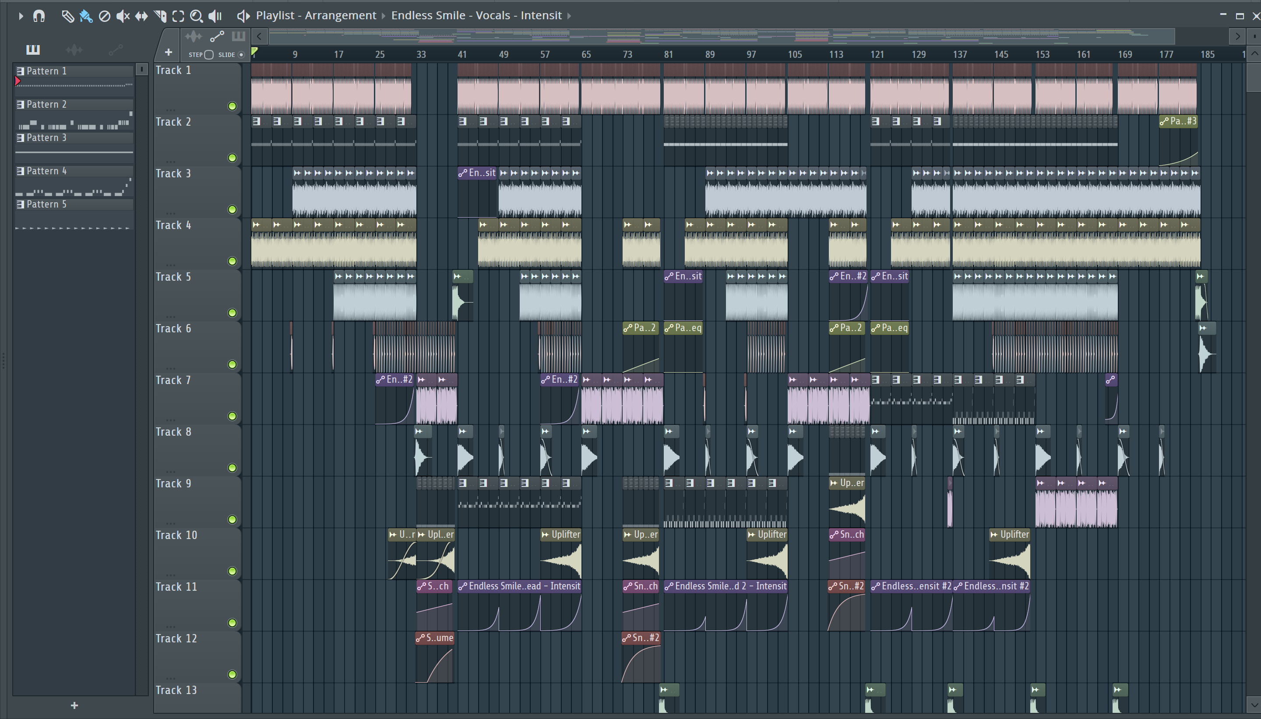Click the Track 13 header label
This screenshot has height=719, width=1261.
176,691
